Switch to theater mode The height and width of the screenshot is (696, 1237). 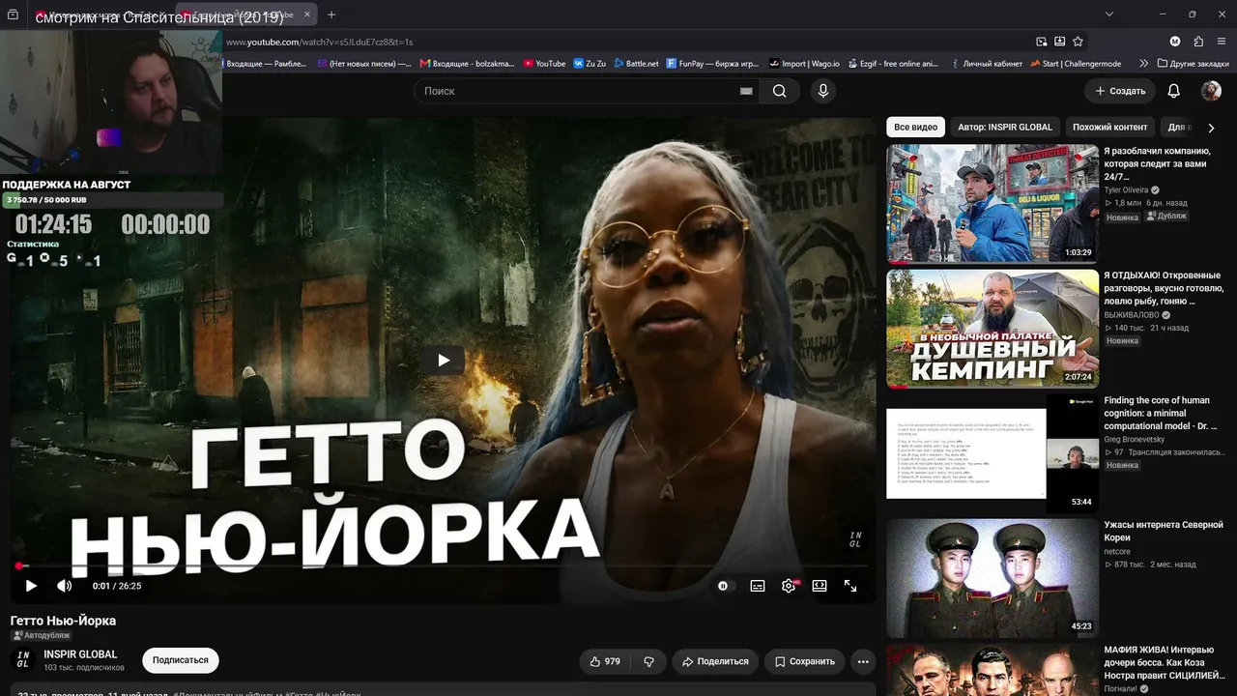point(820,586)
